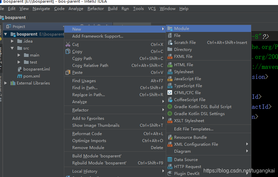The width and height of the screenshot is (278, 177).
Task: Open Analyze submenu arrow in context menu
Action: (163, 101)
